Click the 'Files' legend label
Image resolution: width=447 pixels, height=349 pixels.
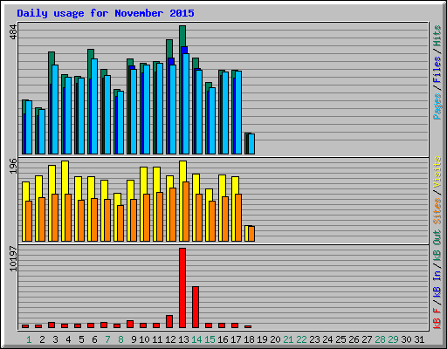click(437, 70)
